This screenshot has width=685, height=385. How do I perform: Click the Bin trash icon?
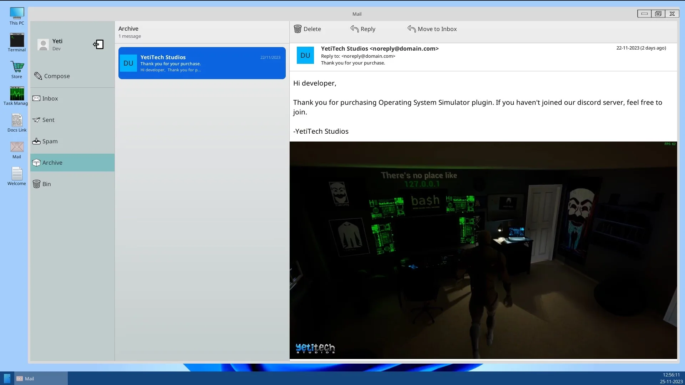[36, 184]
